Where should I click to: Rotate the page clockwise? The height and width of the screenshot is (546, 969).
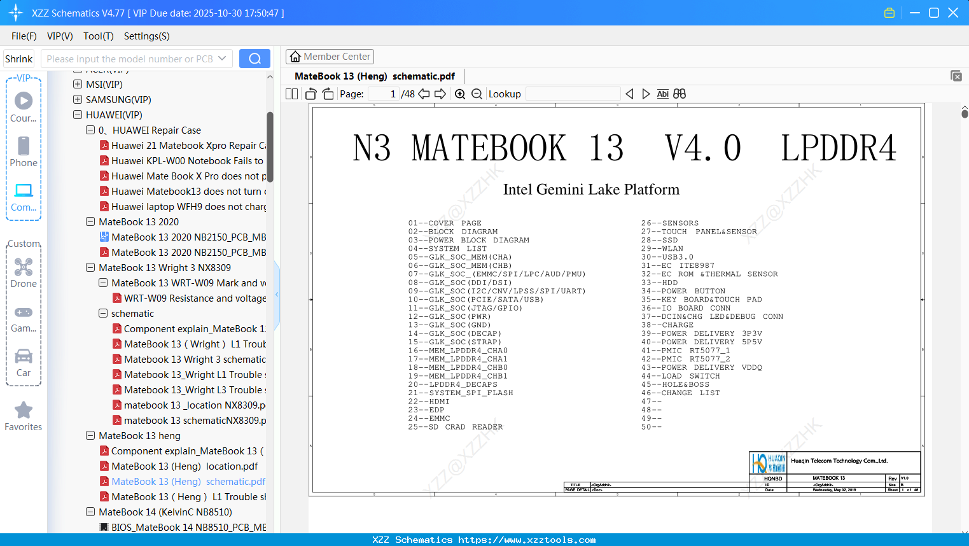pyautogui.click(x=328, y=94)
